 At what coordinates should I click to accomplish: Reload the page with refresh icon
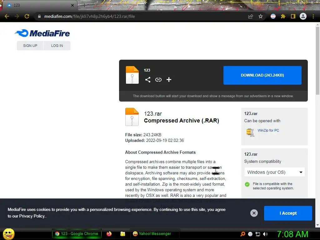pos(27,16)
